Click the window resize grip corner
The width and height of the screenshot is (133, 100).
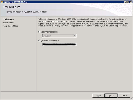[x=132, y=98]
